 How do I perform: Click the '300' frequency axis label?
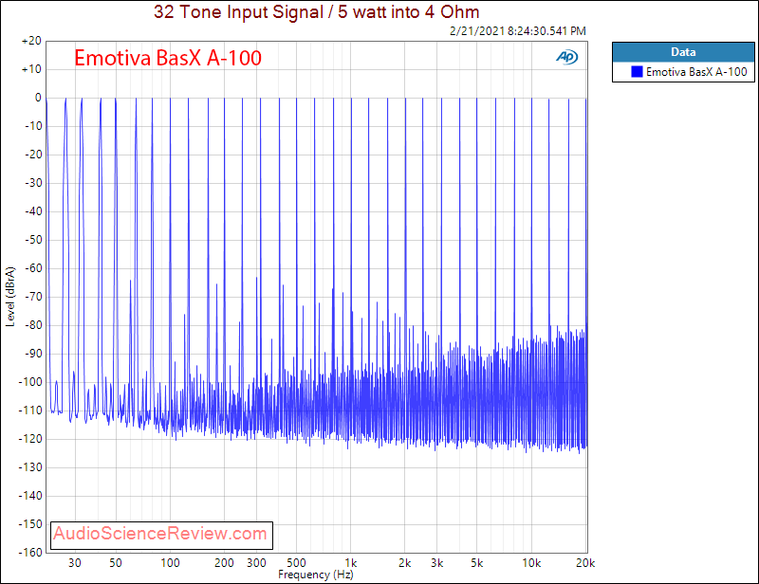point(256,563)
